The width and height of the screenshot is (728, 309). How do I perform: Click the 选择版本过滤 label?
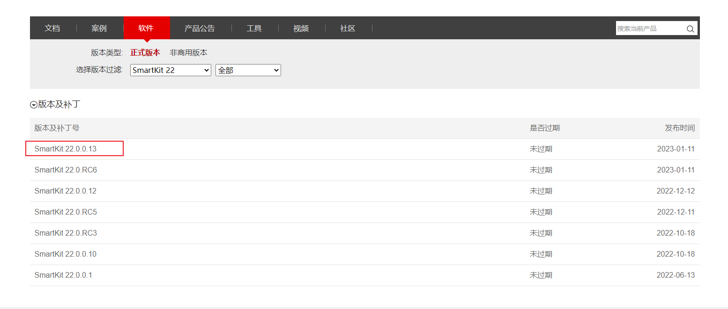point(99,70)
